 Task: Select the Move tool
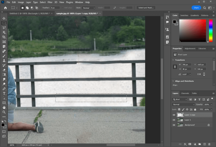[x=4, y=18]
